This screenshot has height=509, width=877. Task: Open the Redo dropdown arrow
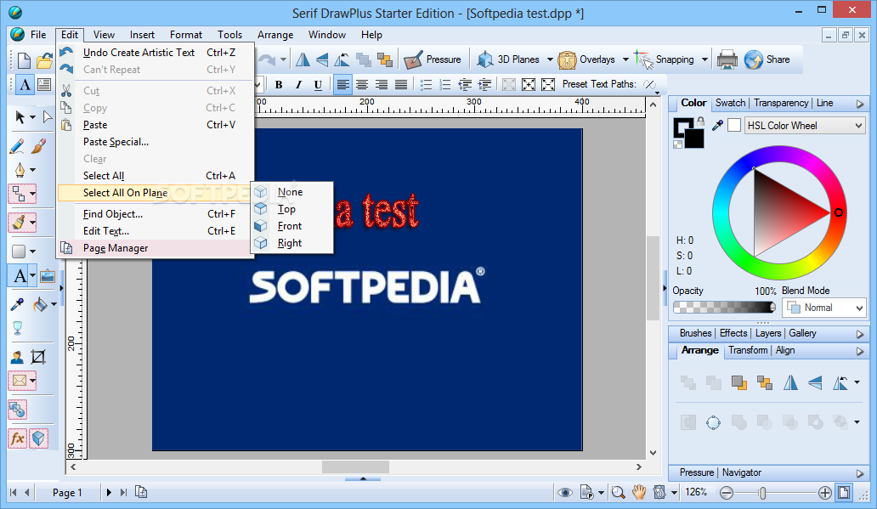tap(284, 59)
